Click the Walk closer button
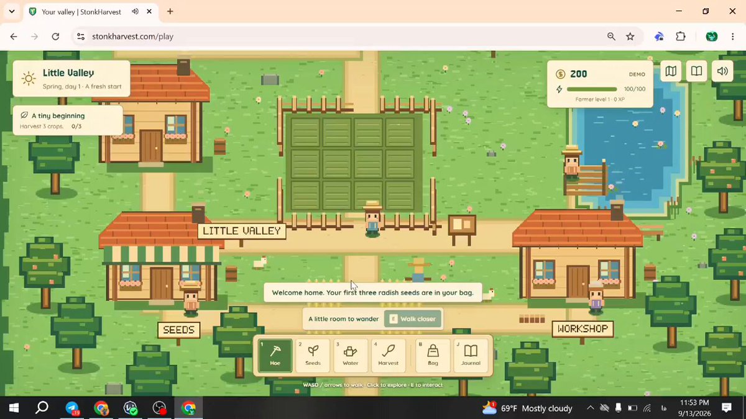Viewport: 746px width, 419px height. [413, 319]
